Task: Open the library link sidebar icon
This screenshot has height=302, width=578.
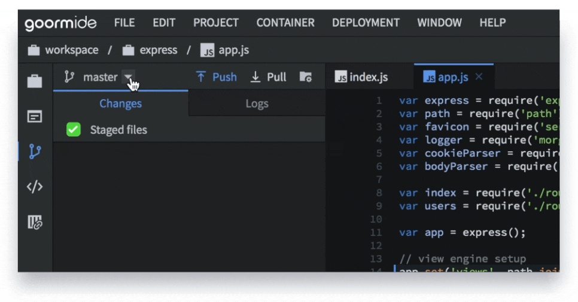Action: [x=35, y=222]
